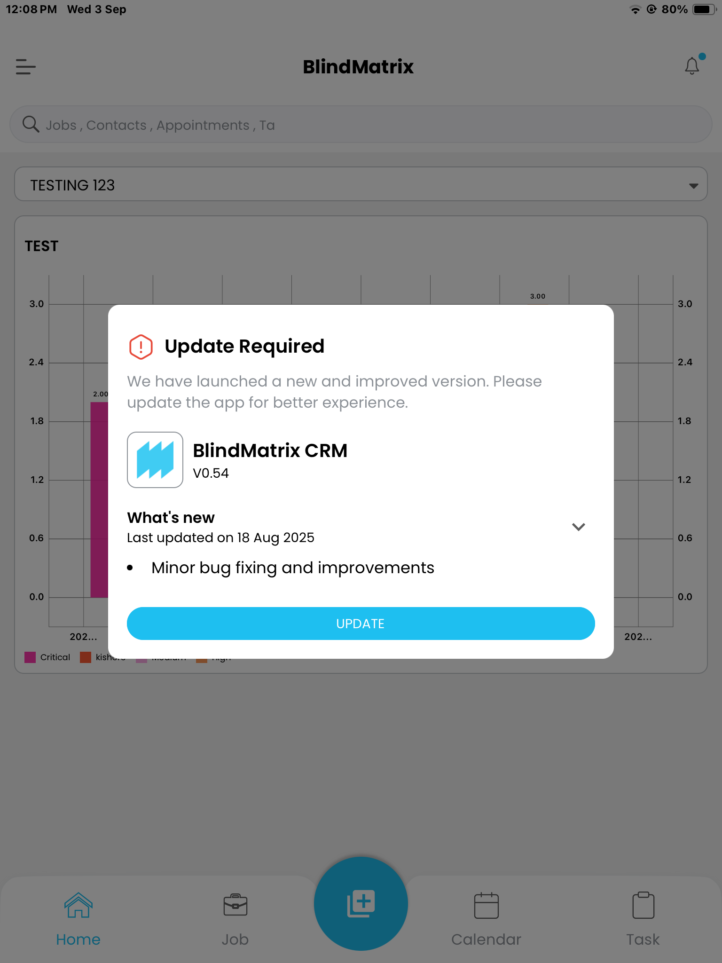
Task: Collapse the What's new section chevron
Action: (578, 527)
